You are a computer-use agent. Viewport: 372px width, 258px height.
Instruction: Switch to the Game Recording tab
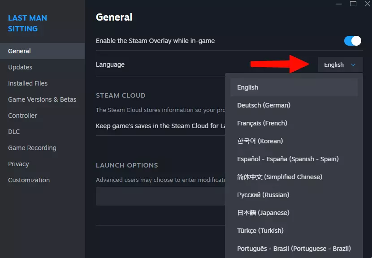click(32, 148)
